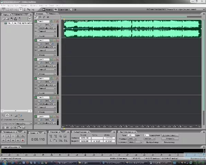Click the Track 1 name field
The image size is (206, 165).
43,21
